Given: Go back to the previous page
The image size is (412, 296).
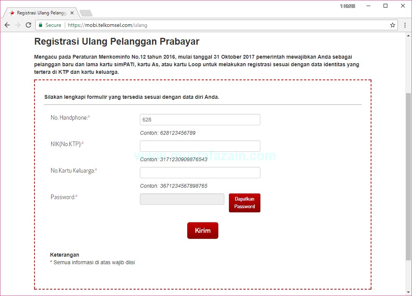Looking at the screenshot, I should tap(7, 25).
